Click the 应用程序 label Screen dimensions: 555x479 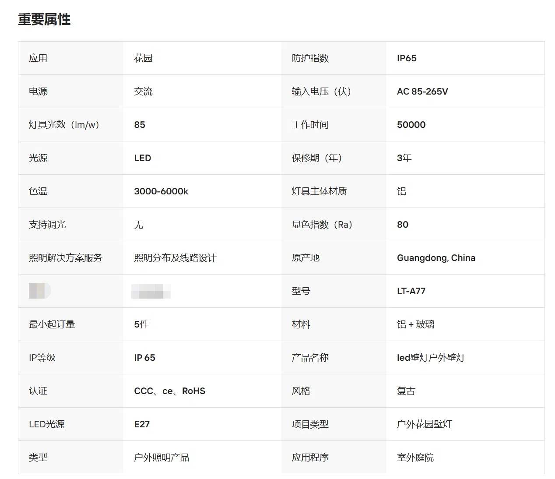point(310,458)
